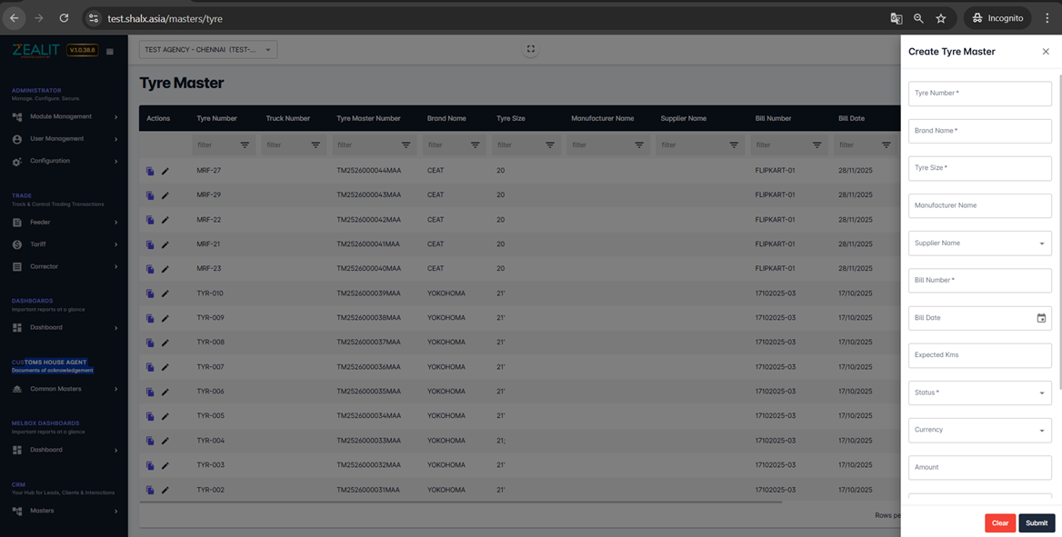The height and width of the screenshot is (537, 1062).
Task: Open the Brand Name column filter icon
Action: [x=476, y=144]
